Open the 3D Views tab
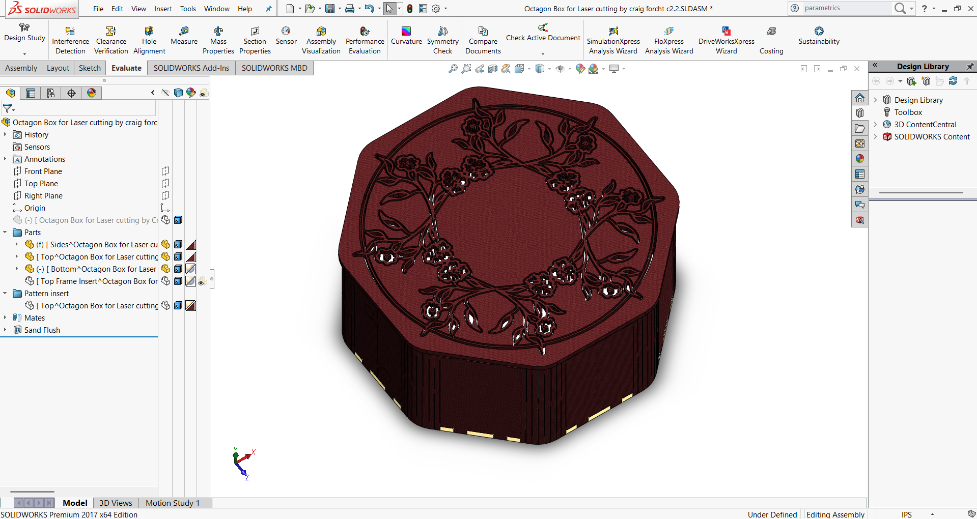 pos(116,503)
